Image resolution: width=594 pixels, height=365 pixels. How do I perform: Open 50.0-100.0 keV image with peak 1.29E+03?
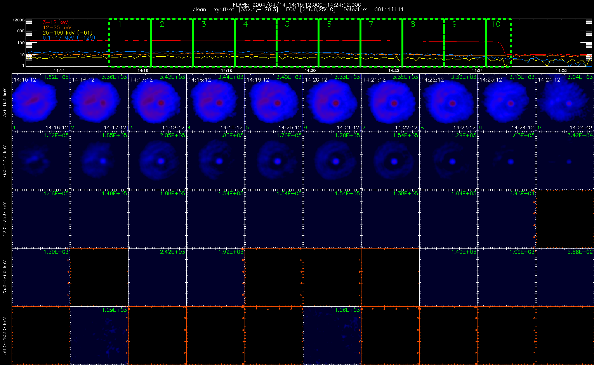click(99, 335)
